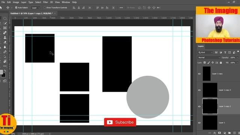Open more align options three dots
The height and width of the screenshot is (135, 240).
click(121, 7)
